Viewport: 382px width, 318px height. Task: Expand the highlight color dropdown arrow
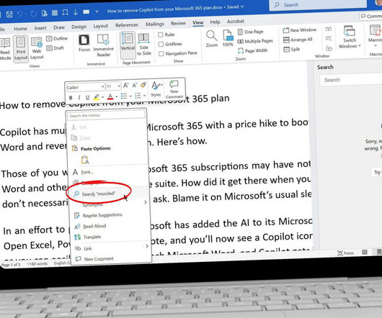click(102, 97)
